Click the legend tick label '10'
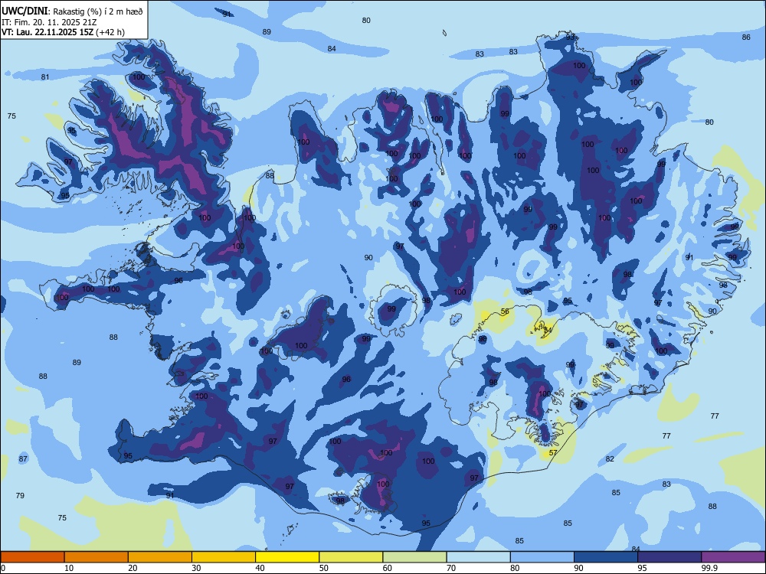 click(x=69, y=568)
